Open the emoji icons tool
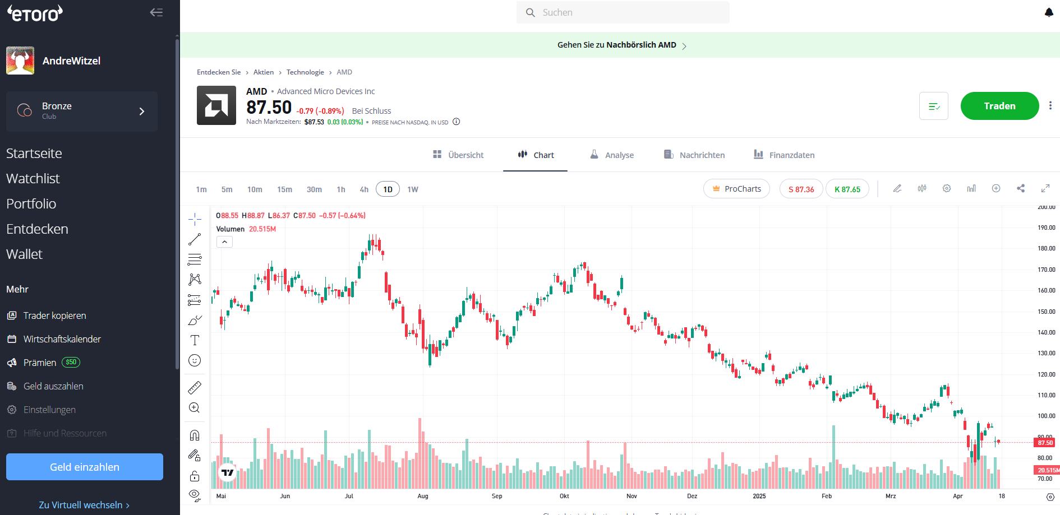Image resolution: width=1060 pixels, height=515 pixels. tap(195, 360)
